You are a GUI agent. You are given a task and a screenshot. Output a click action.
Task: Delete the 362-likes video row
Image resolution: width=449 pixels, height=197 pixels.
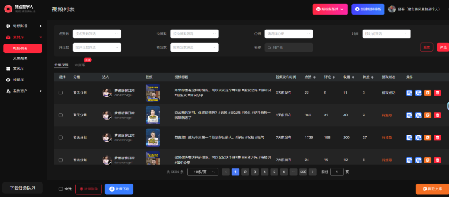[x=437, y=115]
